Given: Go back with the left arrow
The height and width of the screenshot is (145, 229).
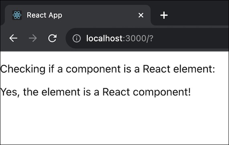Looking at the screenshot, I should coord(13,38).
